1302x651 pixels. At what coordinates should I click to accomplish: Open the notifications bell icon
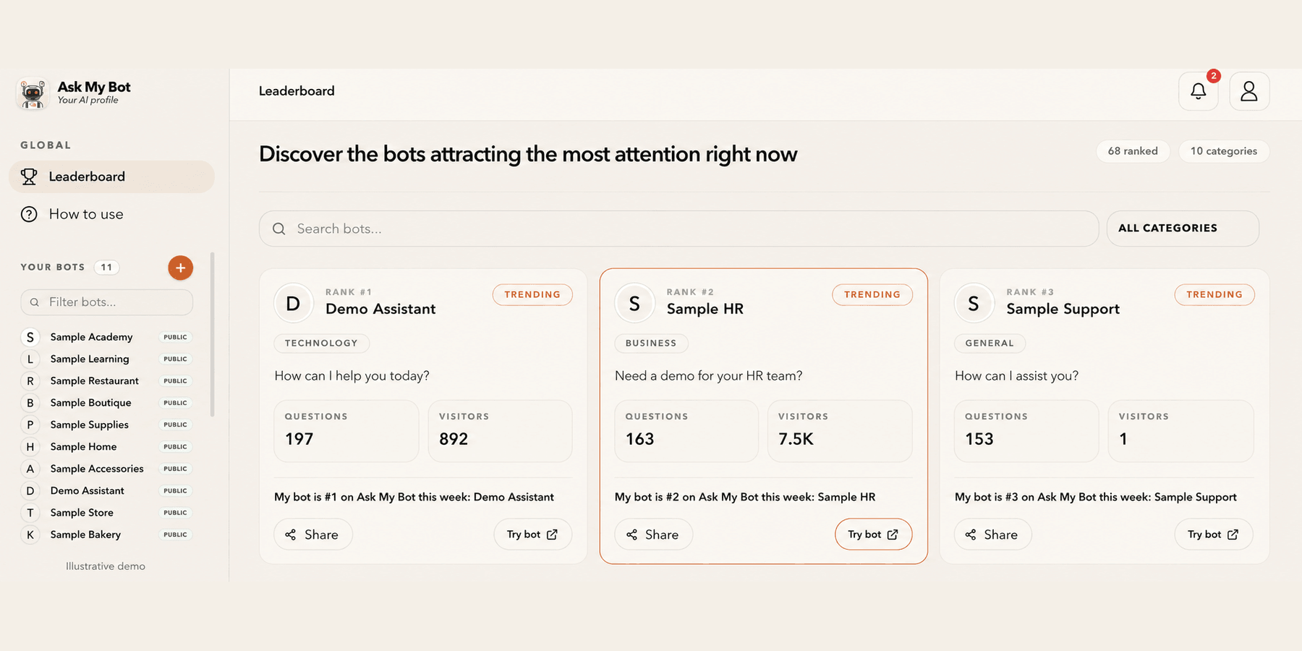click(1198, 91)
